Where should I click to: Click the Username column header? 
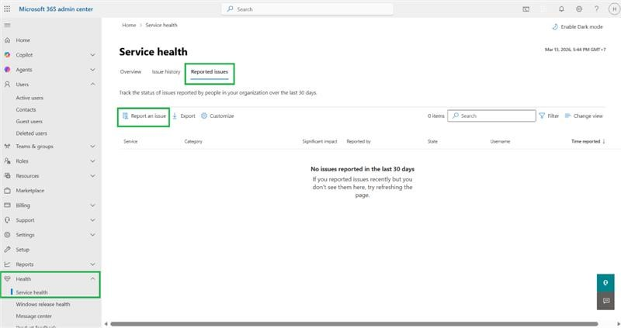point(500,141)
